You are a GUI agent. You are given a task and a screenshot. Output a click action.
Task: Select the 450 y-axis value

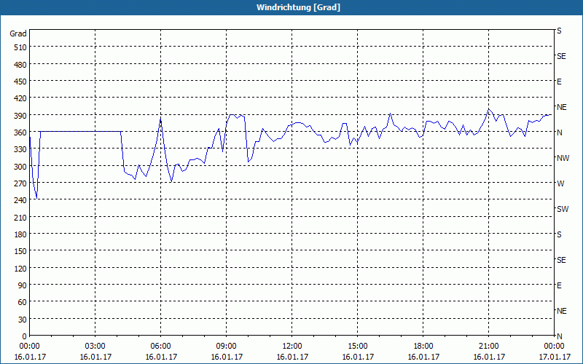(x=20, y=82)
